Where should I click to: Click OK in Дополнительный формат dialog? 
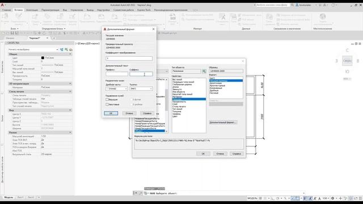tap(111, 113)
